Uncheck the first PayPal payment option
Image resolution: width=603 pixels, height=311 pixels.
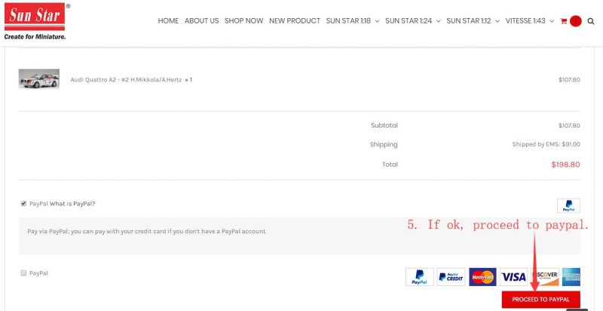(23, 204)
